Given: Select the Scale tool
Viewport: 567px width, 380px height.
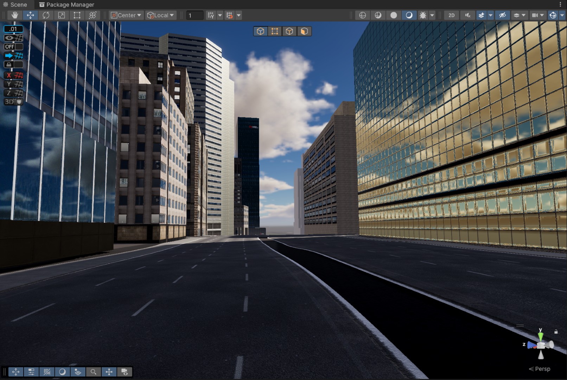Looking at the screenshot, I should (x=61, y=15).
